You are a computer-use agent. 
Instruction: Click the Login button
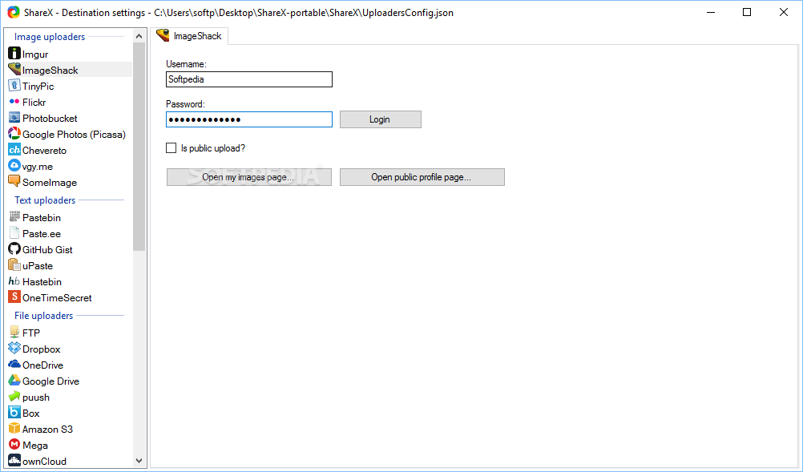click(381, 119)
